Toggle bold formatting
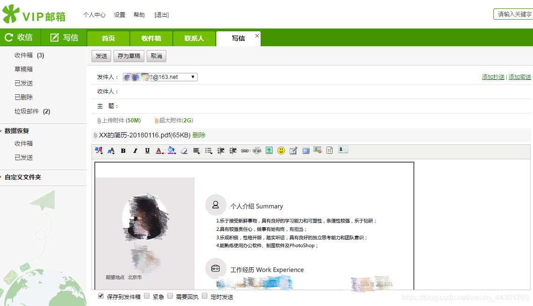The width and height of the screenshot is (533, 306). pos(123,150)
